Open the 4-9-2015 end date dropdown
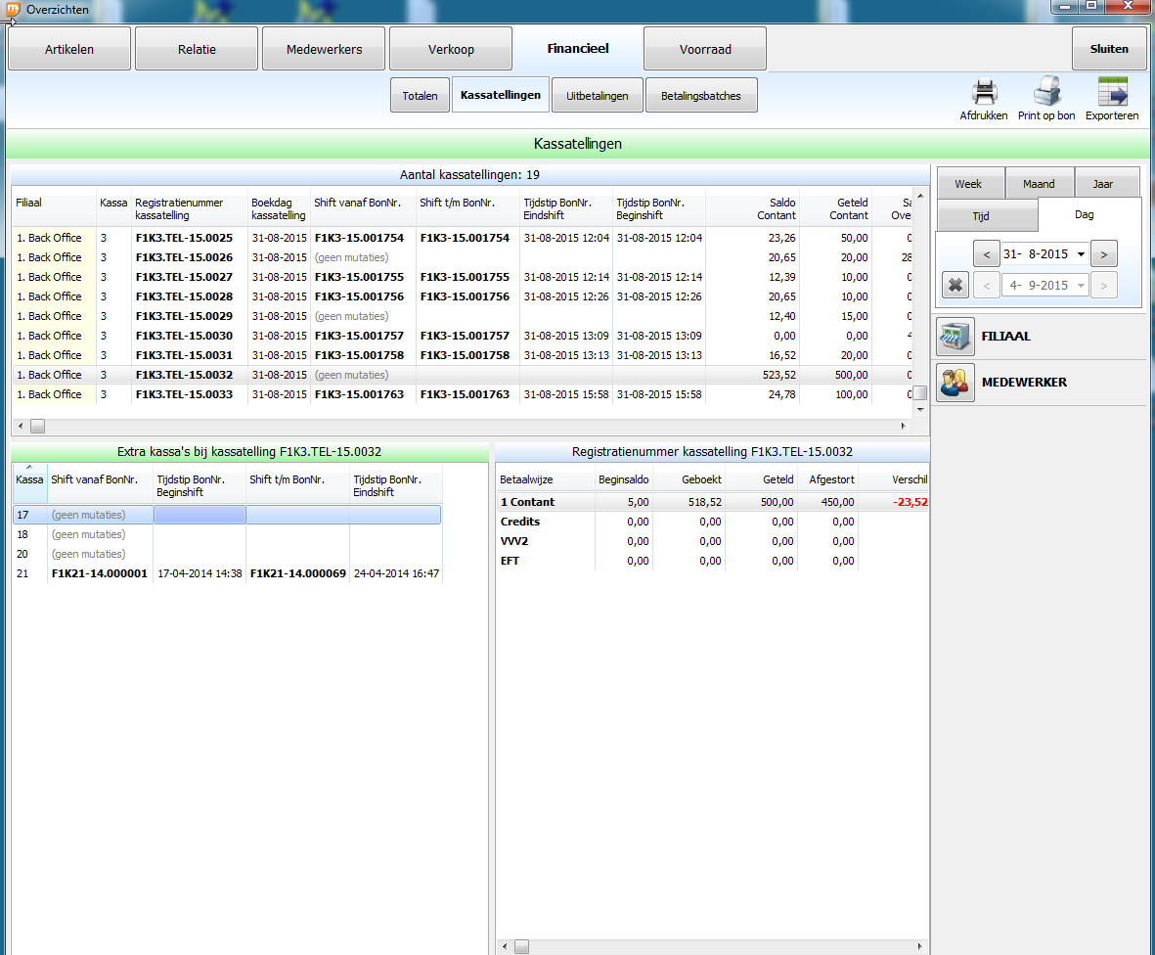 (x=1081, y=286)
